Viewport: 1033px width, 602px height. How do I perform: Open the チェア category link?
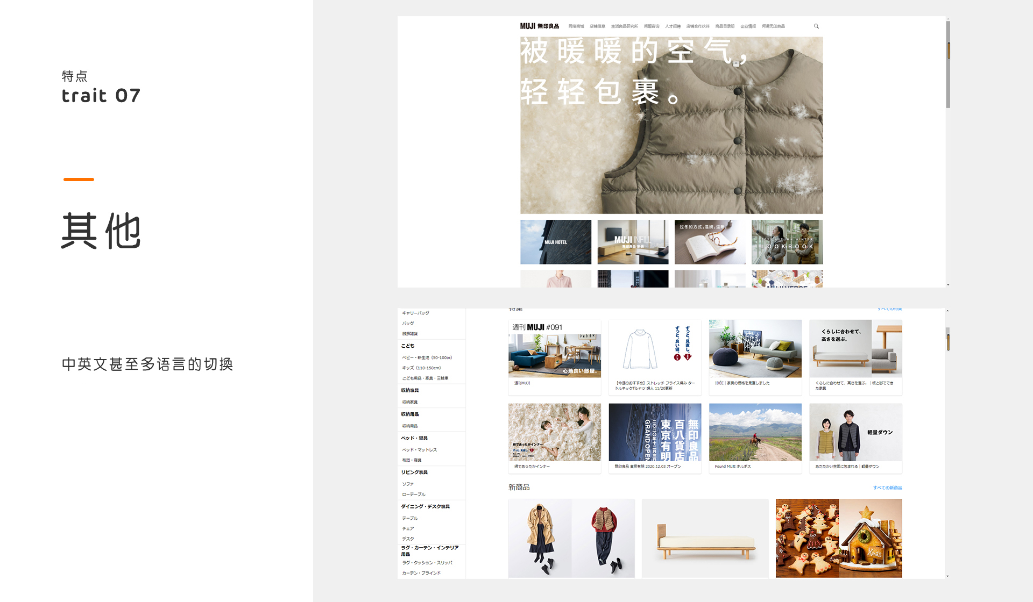(x=408, y=528)
